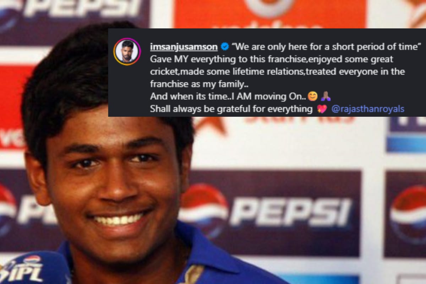Open the @rajasthanroyals mention link
Image resolution: width=426 pixels, height=284 pixels.
pyautogui.click(x=367, y=109)
